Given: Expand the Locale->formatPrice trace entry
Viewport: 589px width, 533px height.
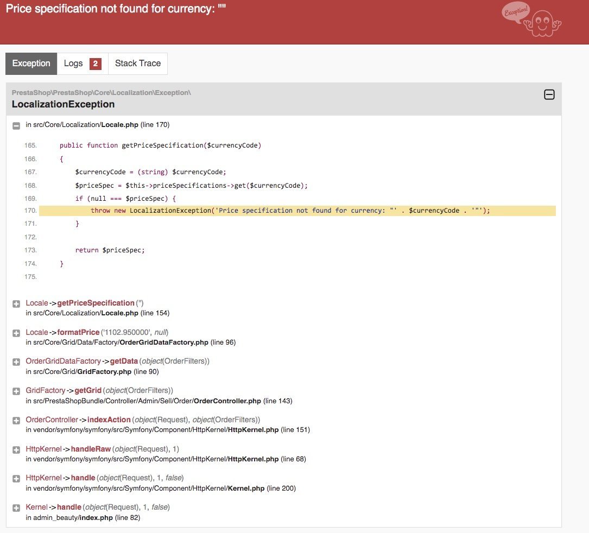Looking at the screenshot, I should tap(16, 333).
